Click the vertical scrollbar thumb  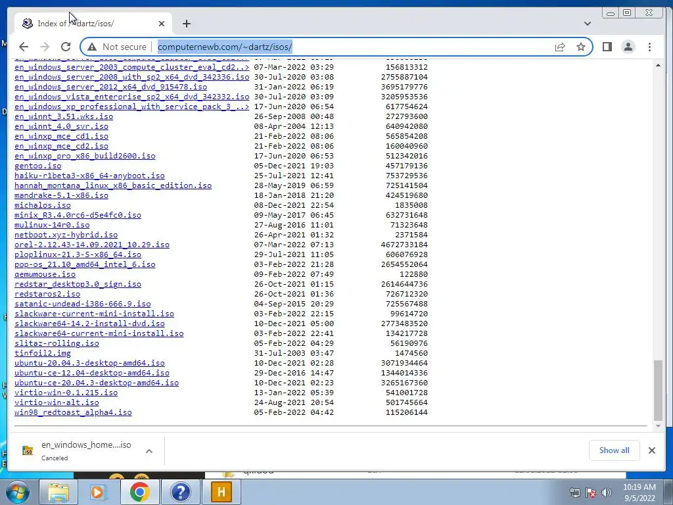pos(658,391)
